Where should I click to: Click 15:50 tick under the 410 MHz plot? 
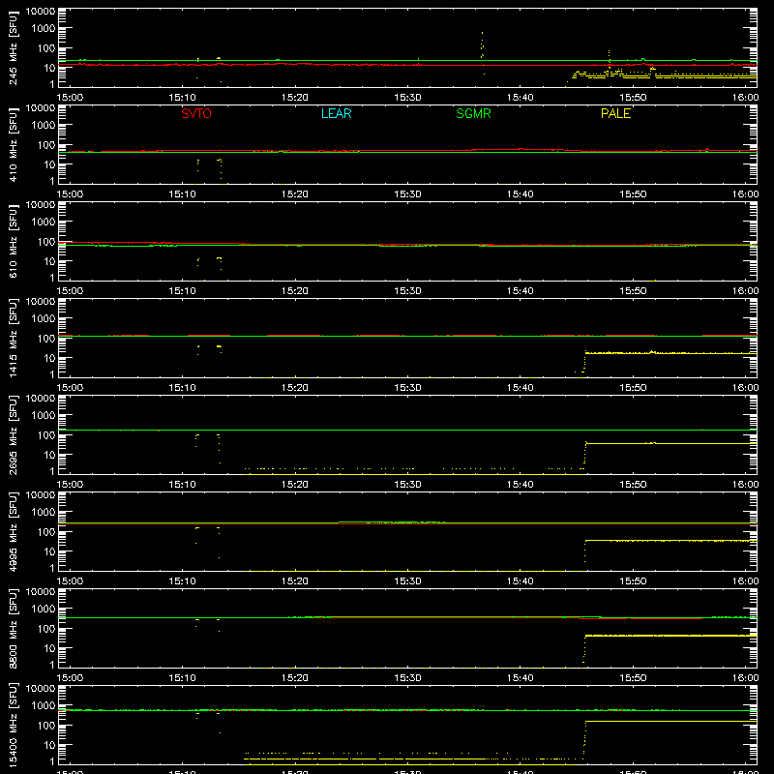pos(633,194)
